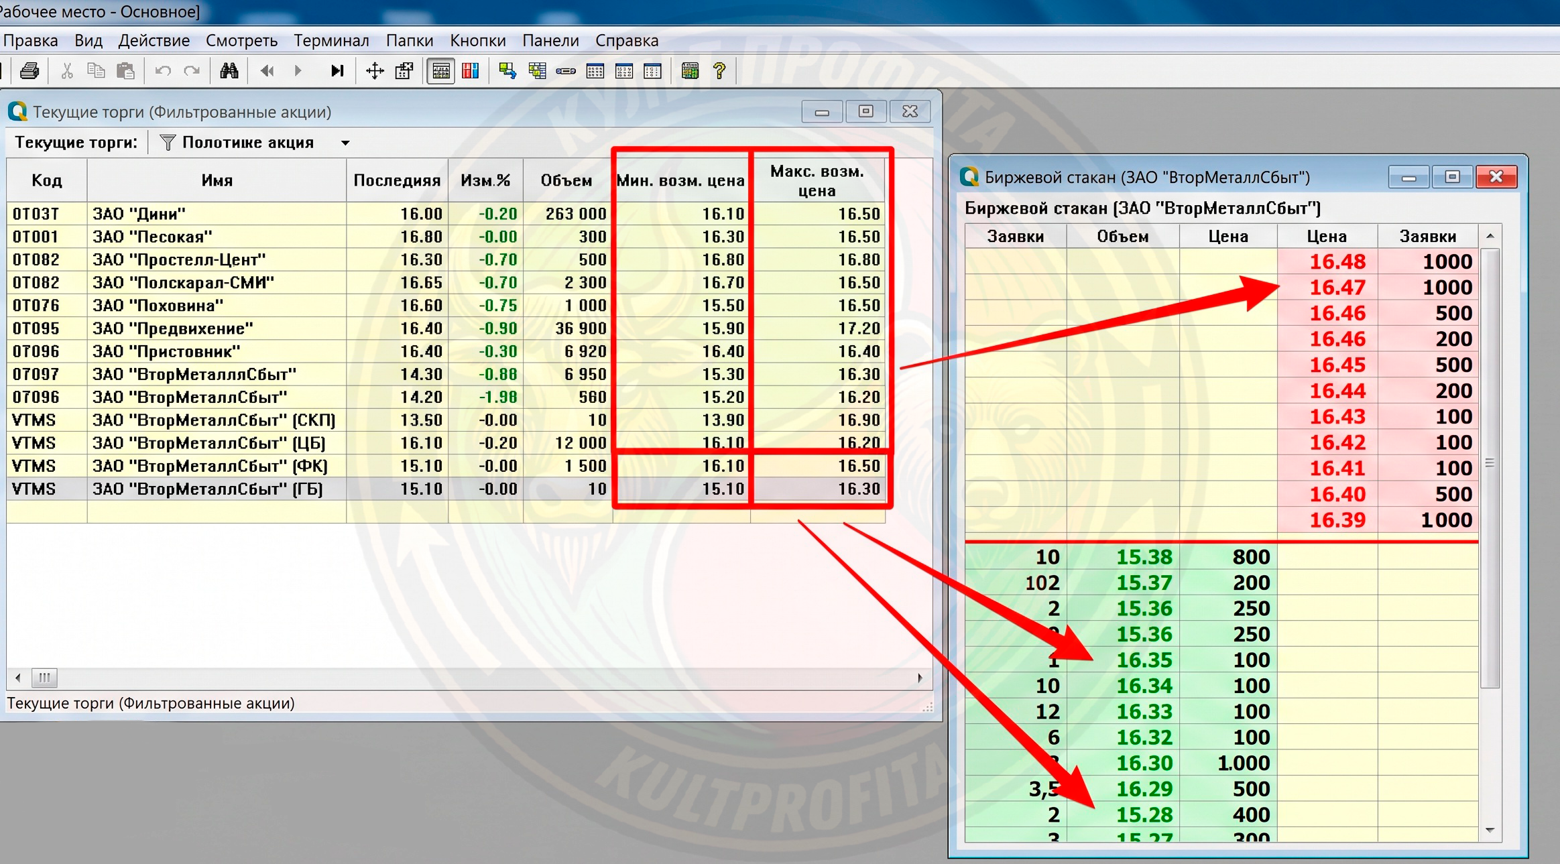Select the ЗАО "ВторМеталлСбыт" (ФК) row

coord(446,466)
